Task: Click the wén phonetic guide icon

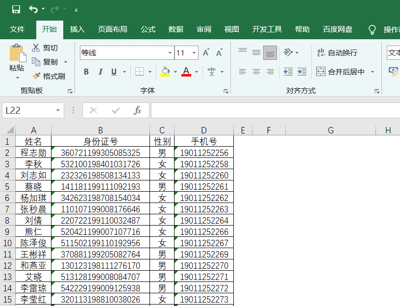Action: pyautogui.click(x=211, y=72)
